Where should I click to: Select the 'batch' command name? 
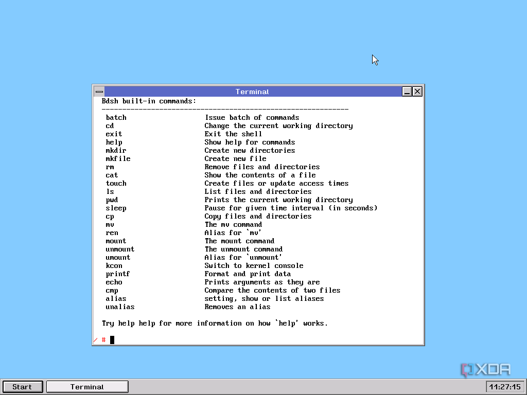coord(116,118)
